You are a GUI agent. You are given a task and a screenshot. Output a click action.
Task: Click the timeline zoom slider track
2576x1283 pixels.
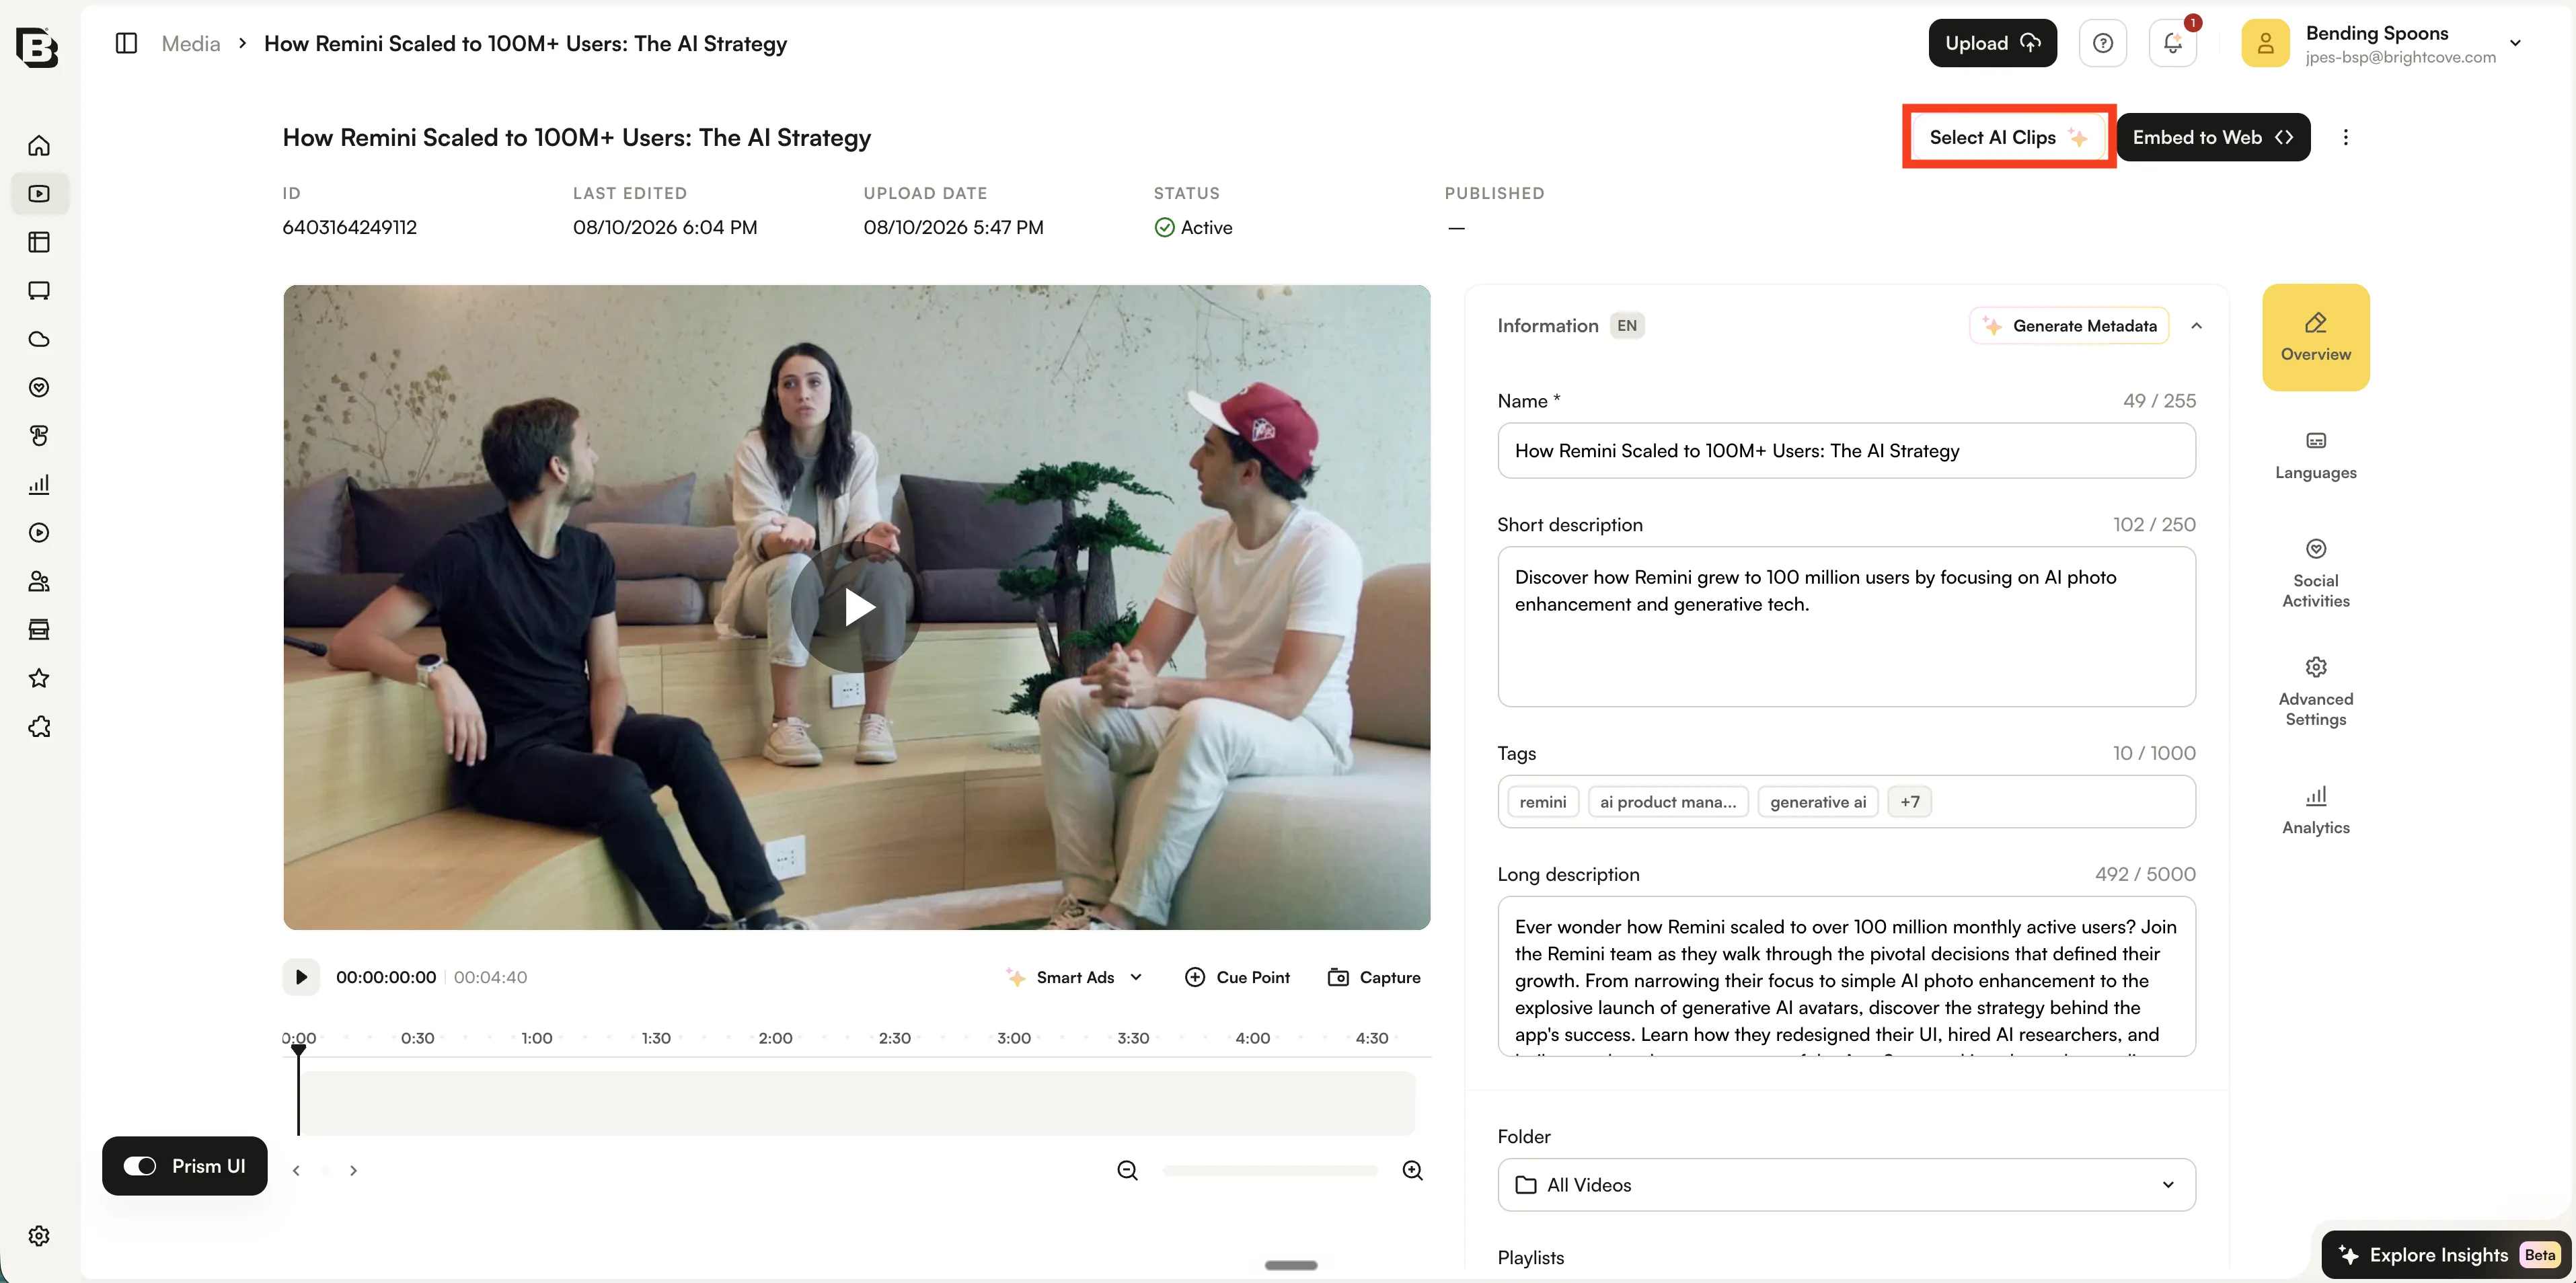[1270, 1170]
